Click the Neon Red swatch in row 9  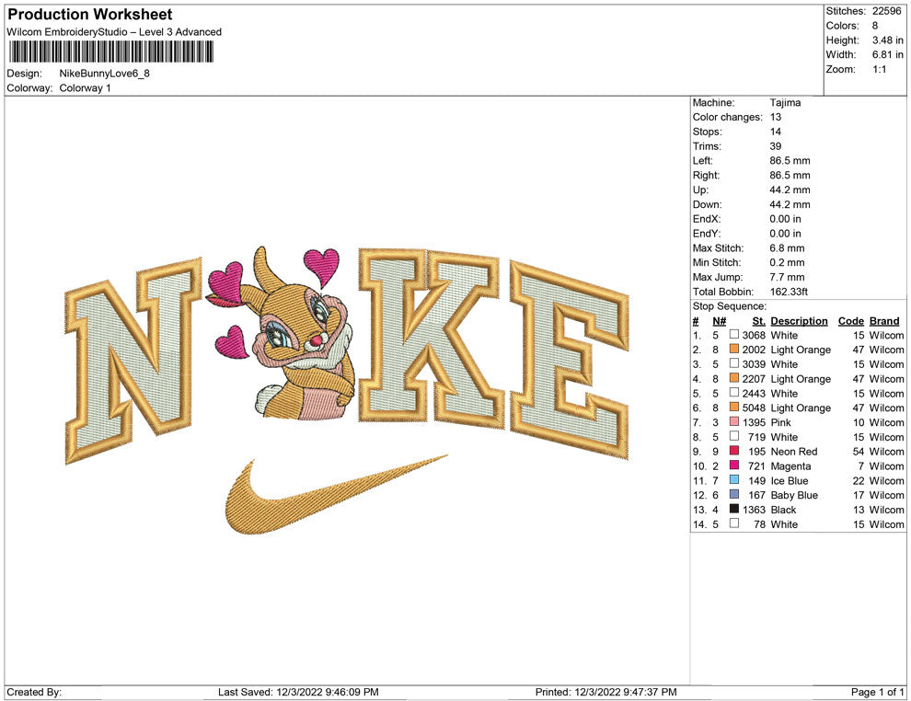tap(734, 451)
